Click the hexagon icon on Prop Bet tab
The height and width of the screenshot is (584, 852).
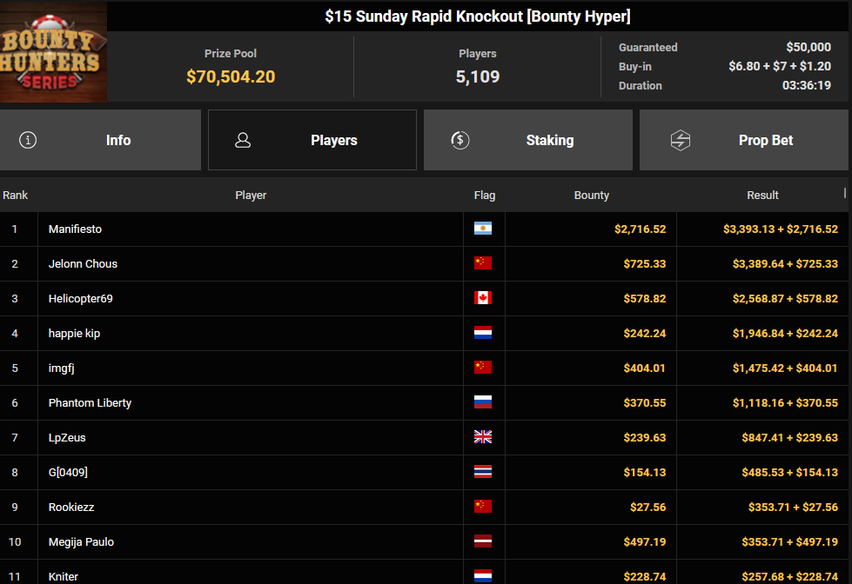[680, 140]
